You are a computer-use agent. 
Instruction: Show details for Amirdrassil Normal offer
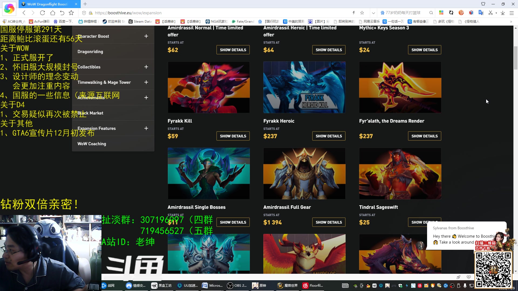(x=233, y=50)
